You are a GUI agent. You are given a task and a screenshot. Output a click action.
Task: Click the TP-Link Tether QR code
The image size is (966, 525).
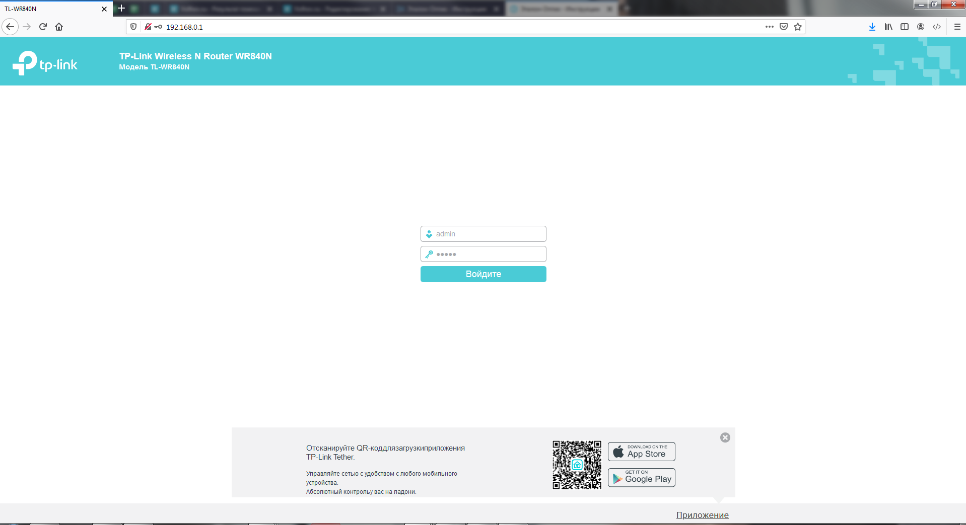coord(577,465)
